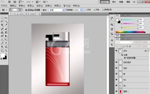Click the lock all icon in layers panel
This screenshot has width=150, height=94.
pos(130,46)
